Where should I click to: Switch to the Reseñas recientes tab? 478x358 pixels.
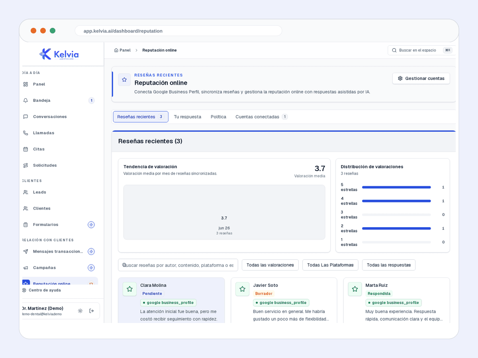141,117
